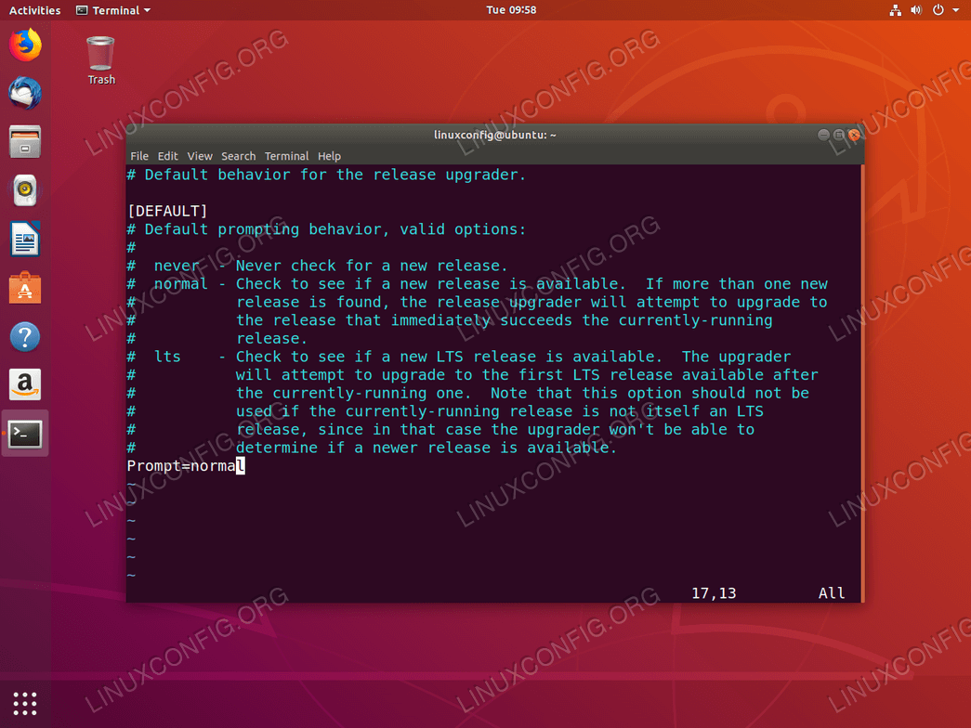Open the Search menu

pyautogui.click(x=239, y=156)
